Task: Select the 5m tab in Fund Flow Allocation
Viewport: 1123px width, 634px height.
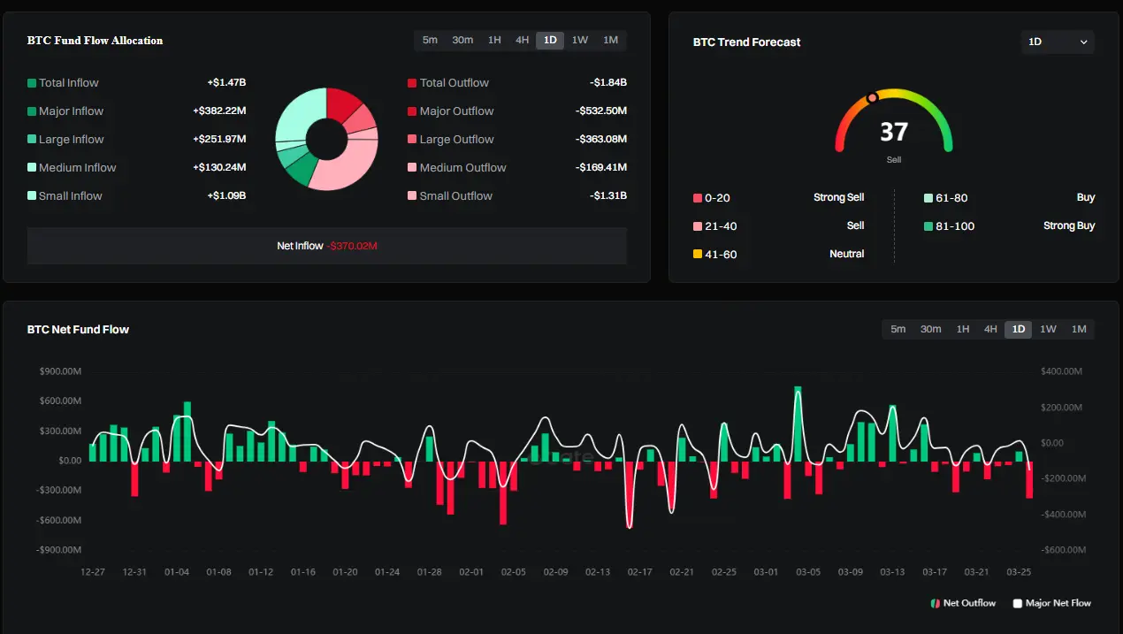Action: pyautogui.click(x=430, y=40)
